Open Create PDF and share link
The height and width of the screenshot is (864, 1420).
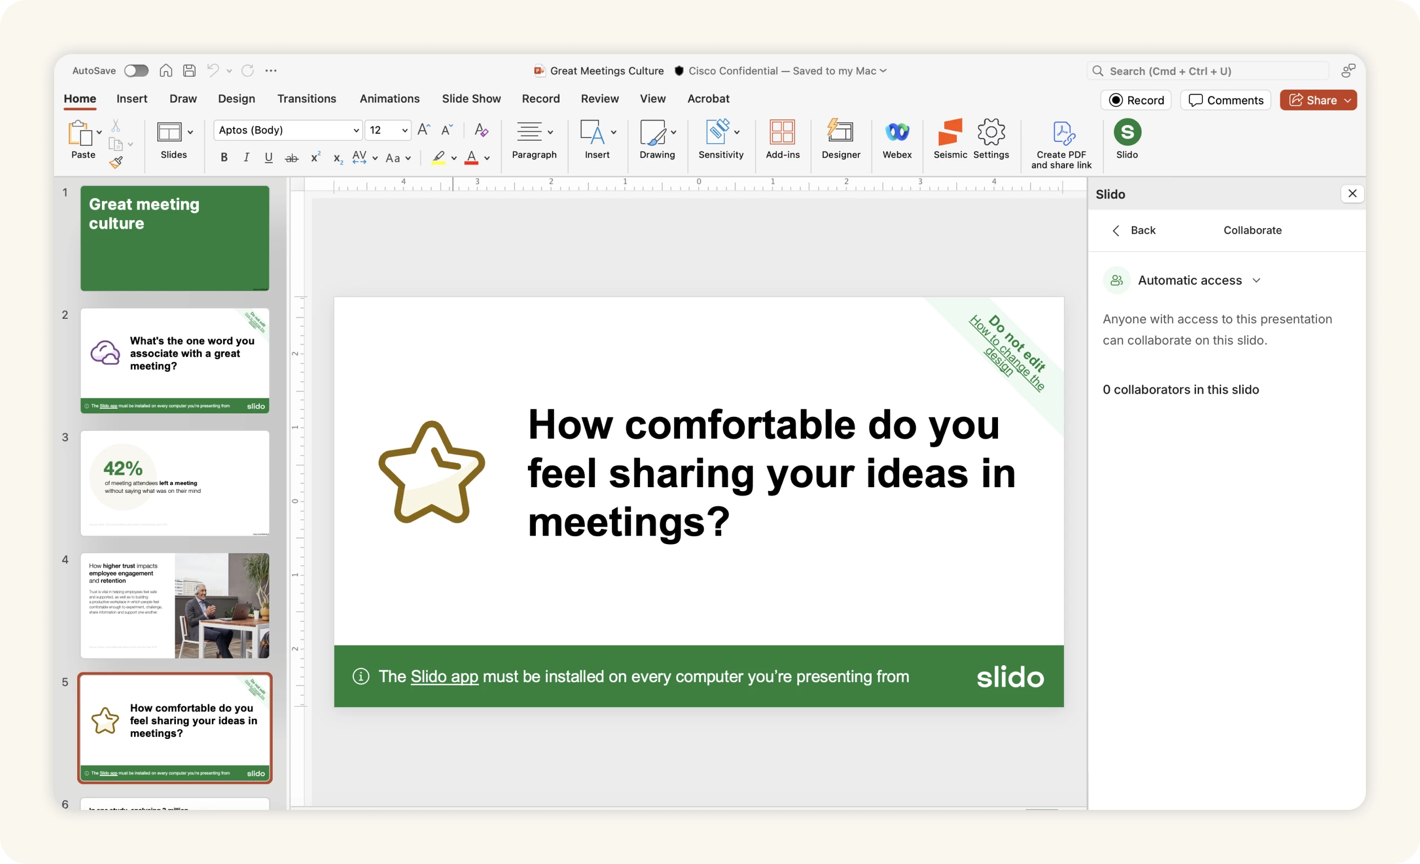point(1061,133)
